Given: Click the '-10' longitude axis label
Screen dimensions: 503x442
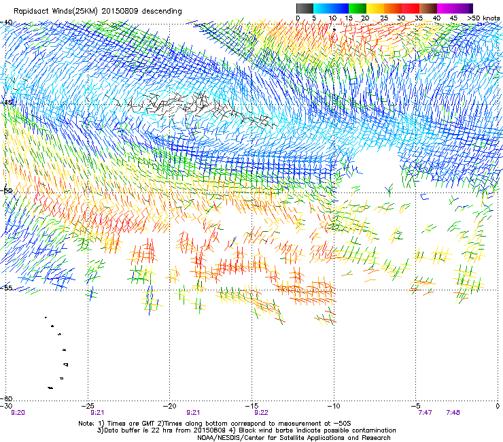Looking at the screenshot, I should coord(334,406).
